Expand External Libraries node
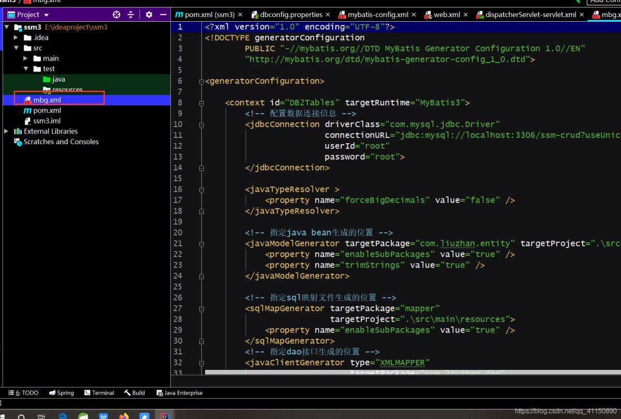The width and height of the screenshot is (621, 419). (6, 131)
